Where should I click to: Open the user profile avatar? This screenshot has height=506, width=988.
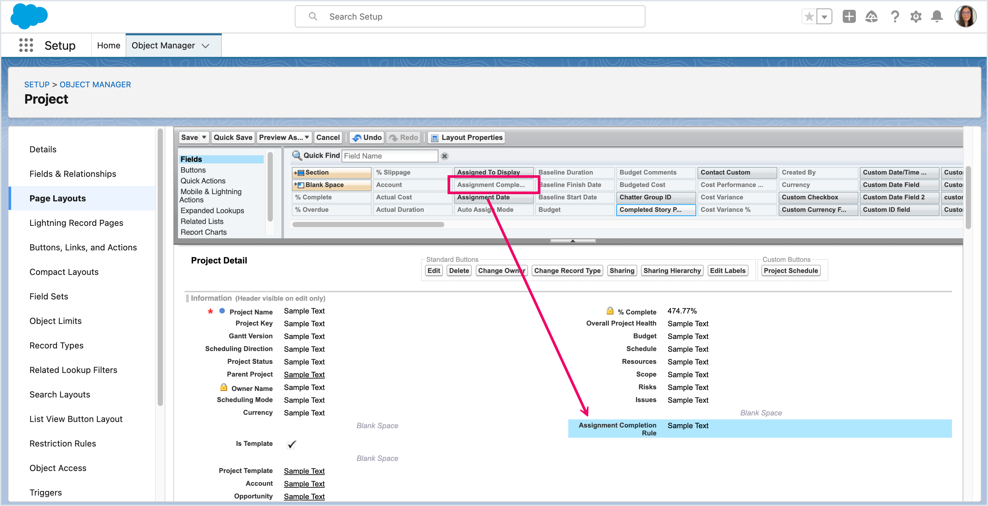tap(965, 16)
